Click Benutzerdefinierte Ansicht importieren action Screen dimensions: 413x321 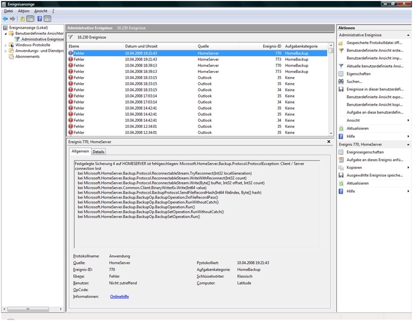tap(374, 58)
